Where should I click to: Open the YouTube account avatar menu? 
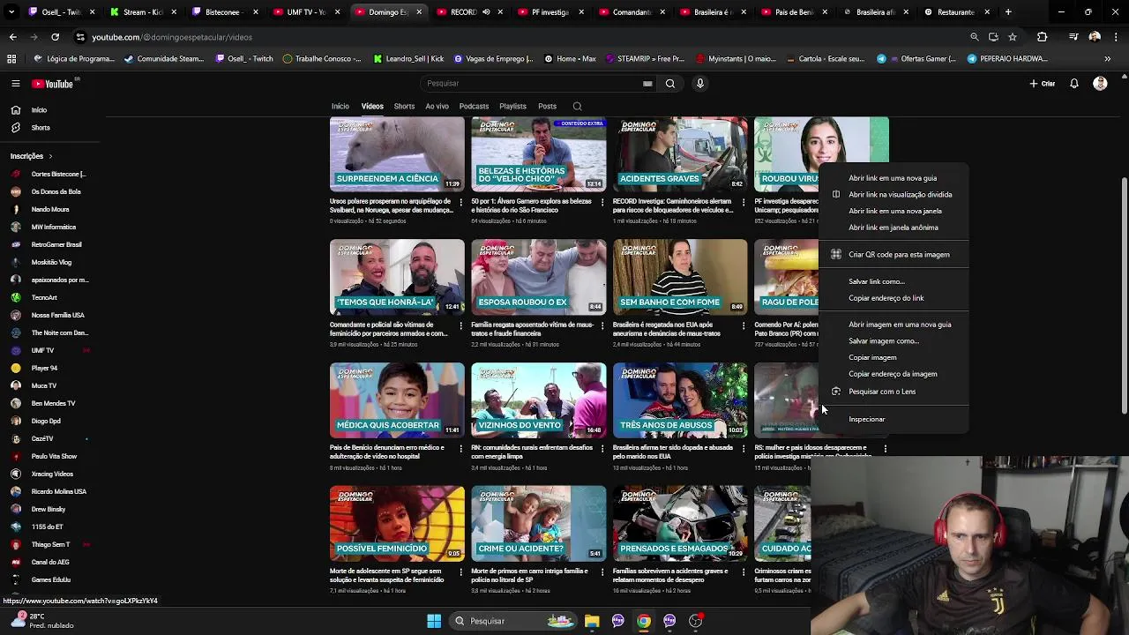pyautogui.click(x=1100, y=84)
